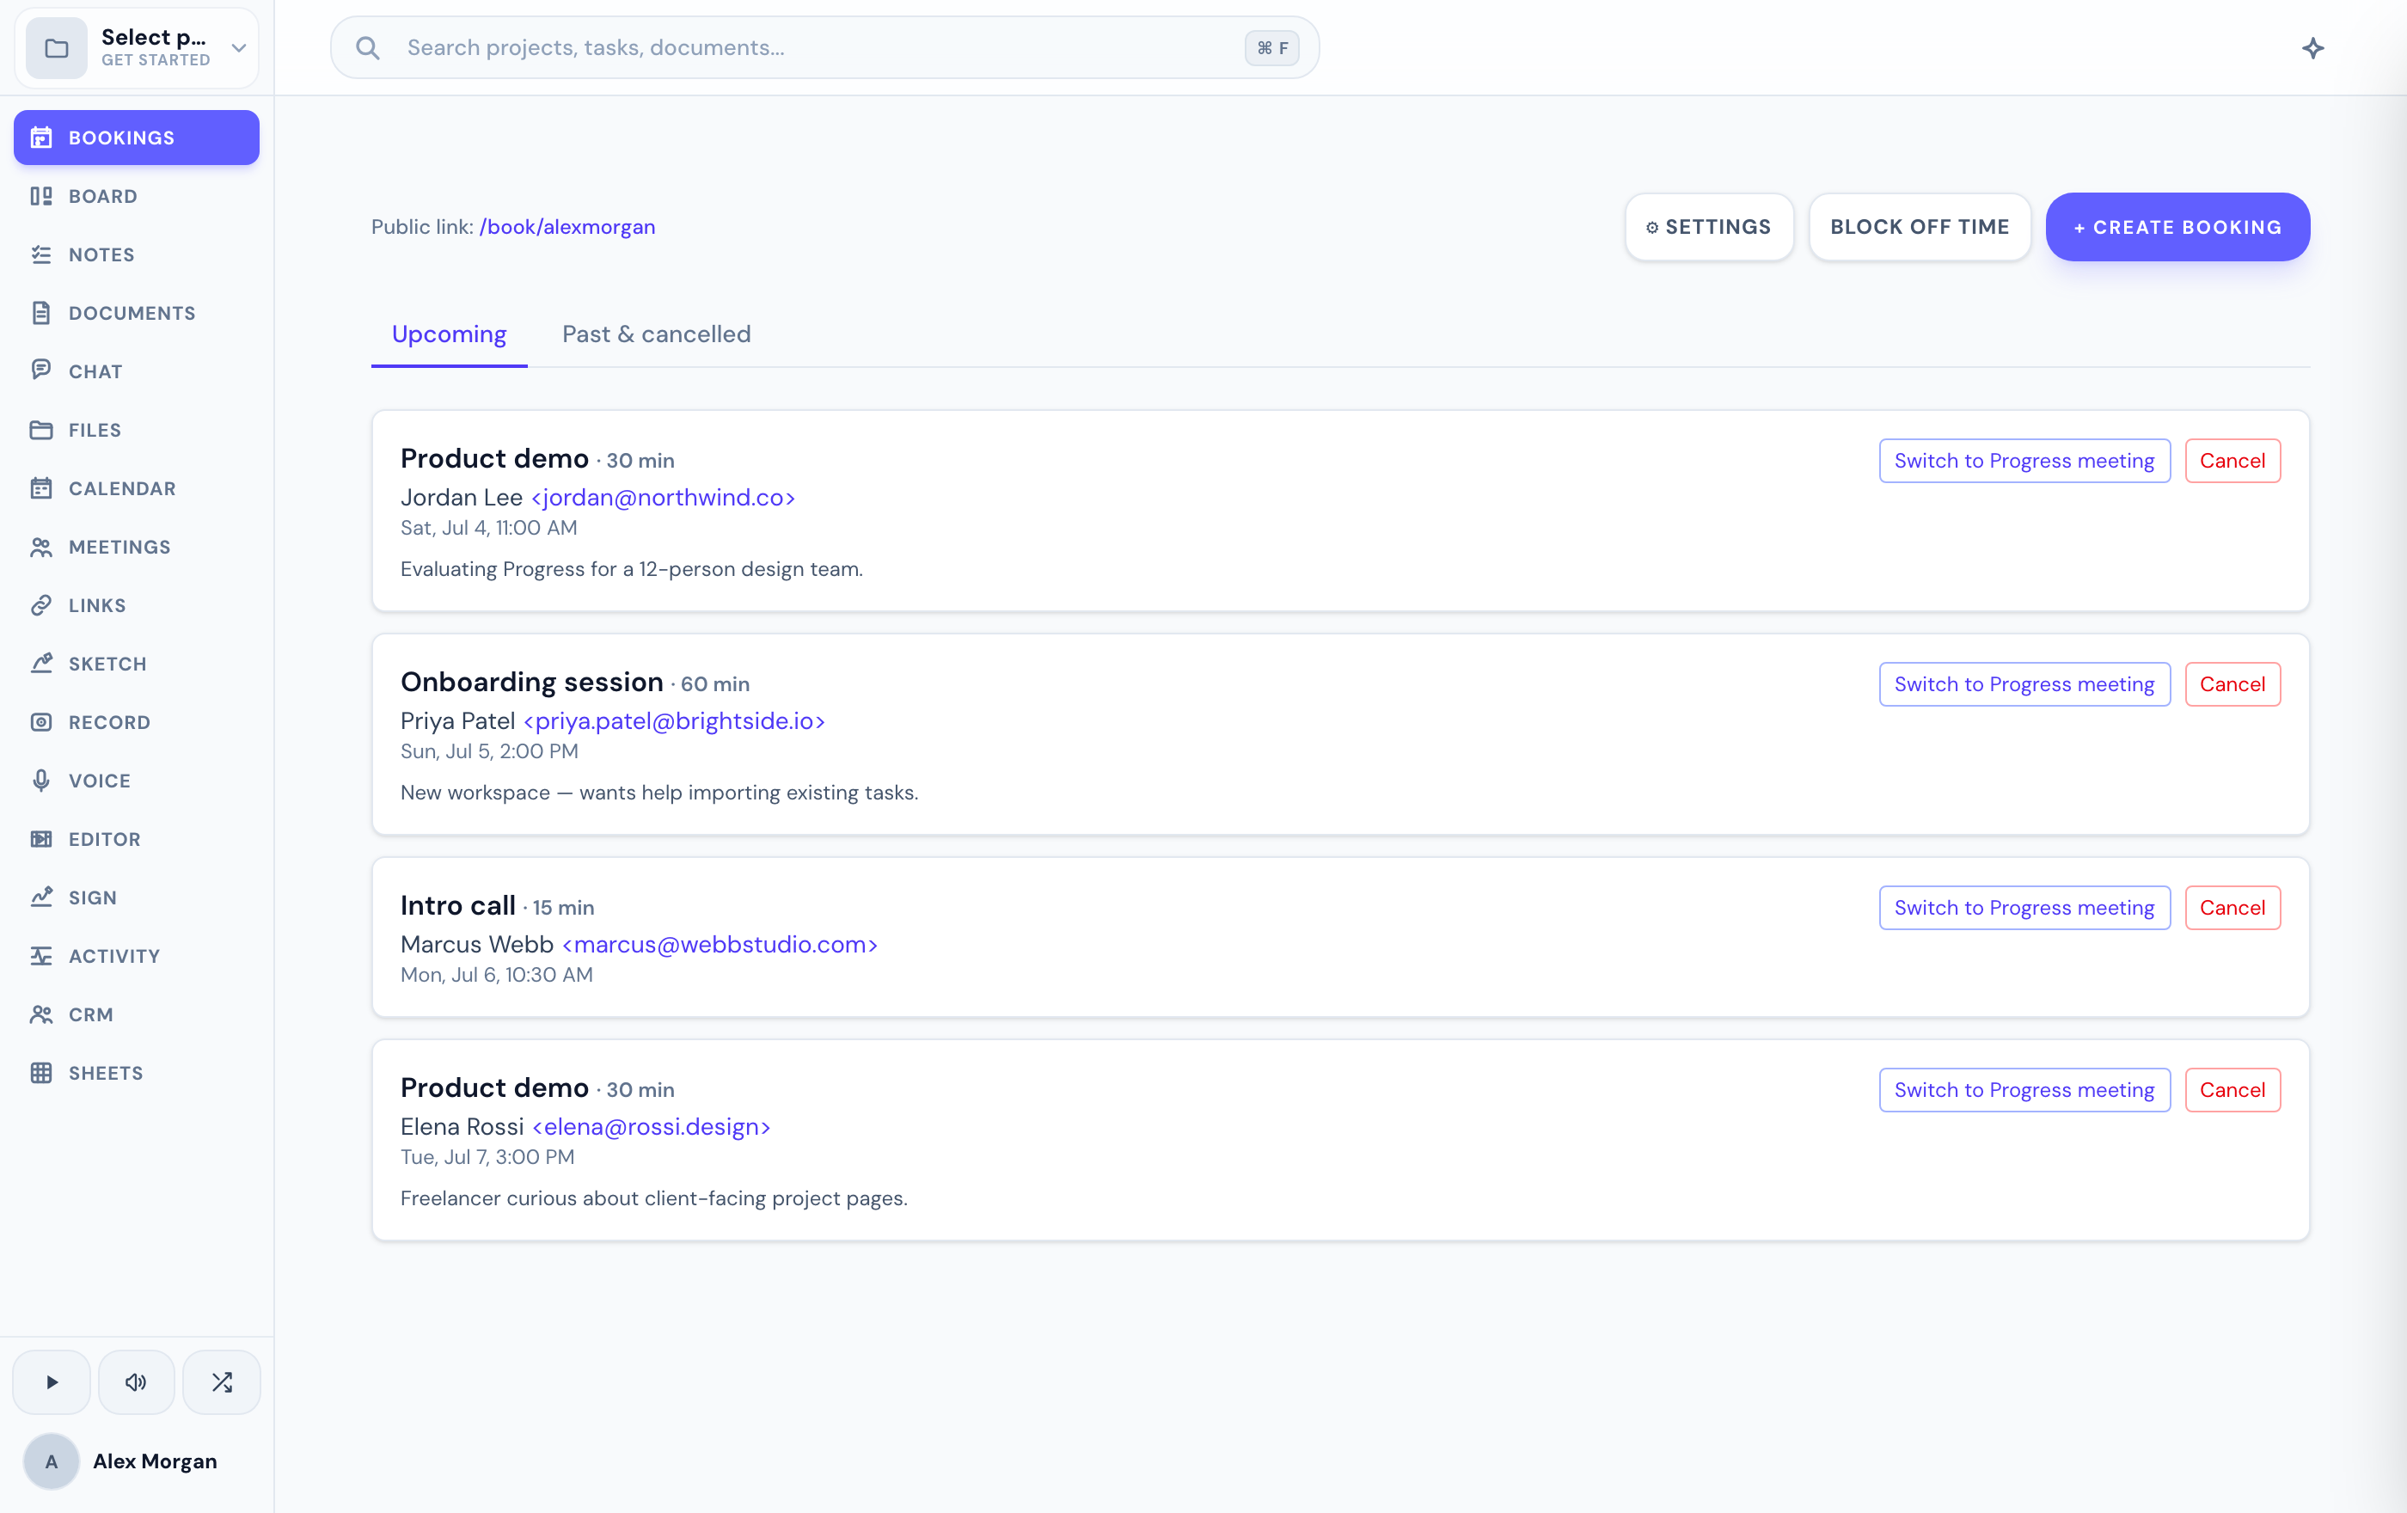Click Block off time button
2407x1513 pixels.
[1920, 227]
